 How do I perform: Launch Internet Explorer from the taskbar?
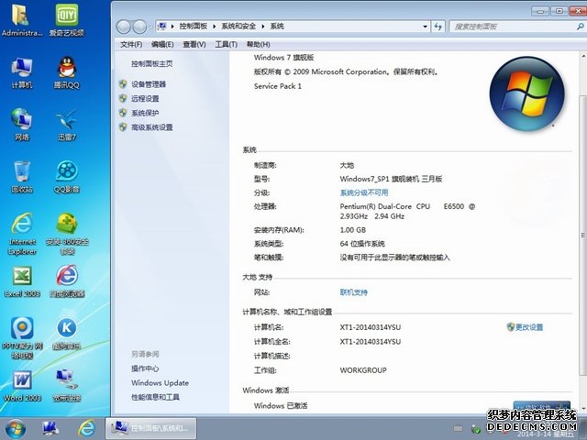86,428
